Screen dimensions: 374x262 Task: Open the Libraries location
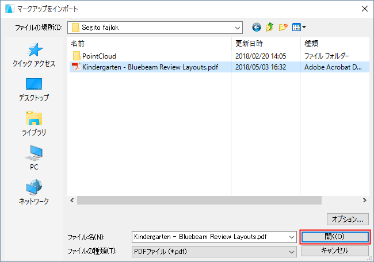click(x=34, y=124)
